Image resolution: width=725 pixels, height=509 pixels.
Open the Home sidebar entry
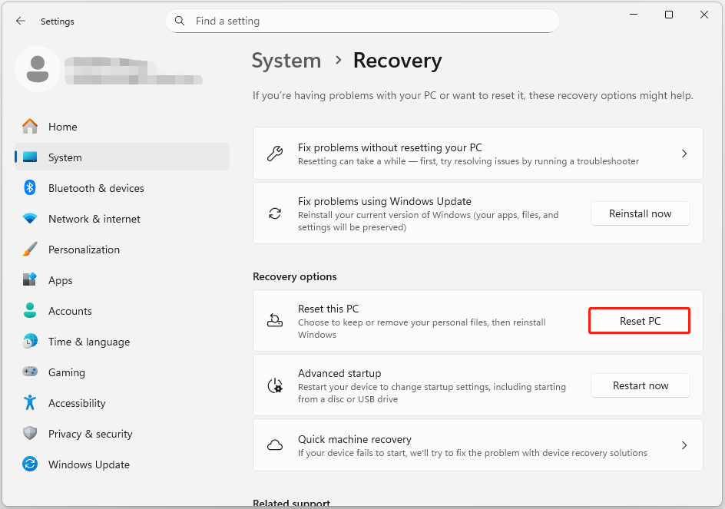(62, 127)
